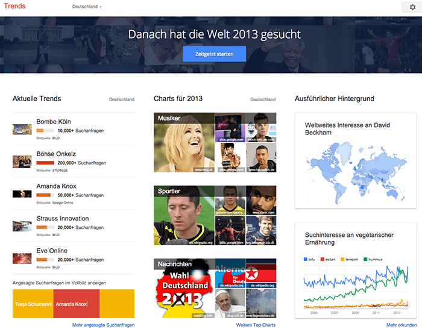Open the Bombe Köln trend

54,122
